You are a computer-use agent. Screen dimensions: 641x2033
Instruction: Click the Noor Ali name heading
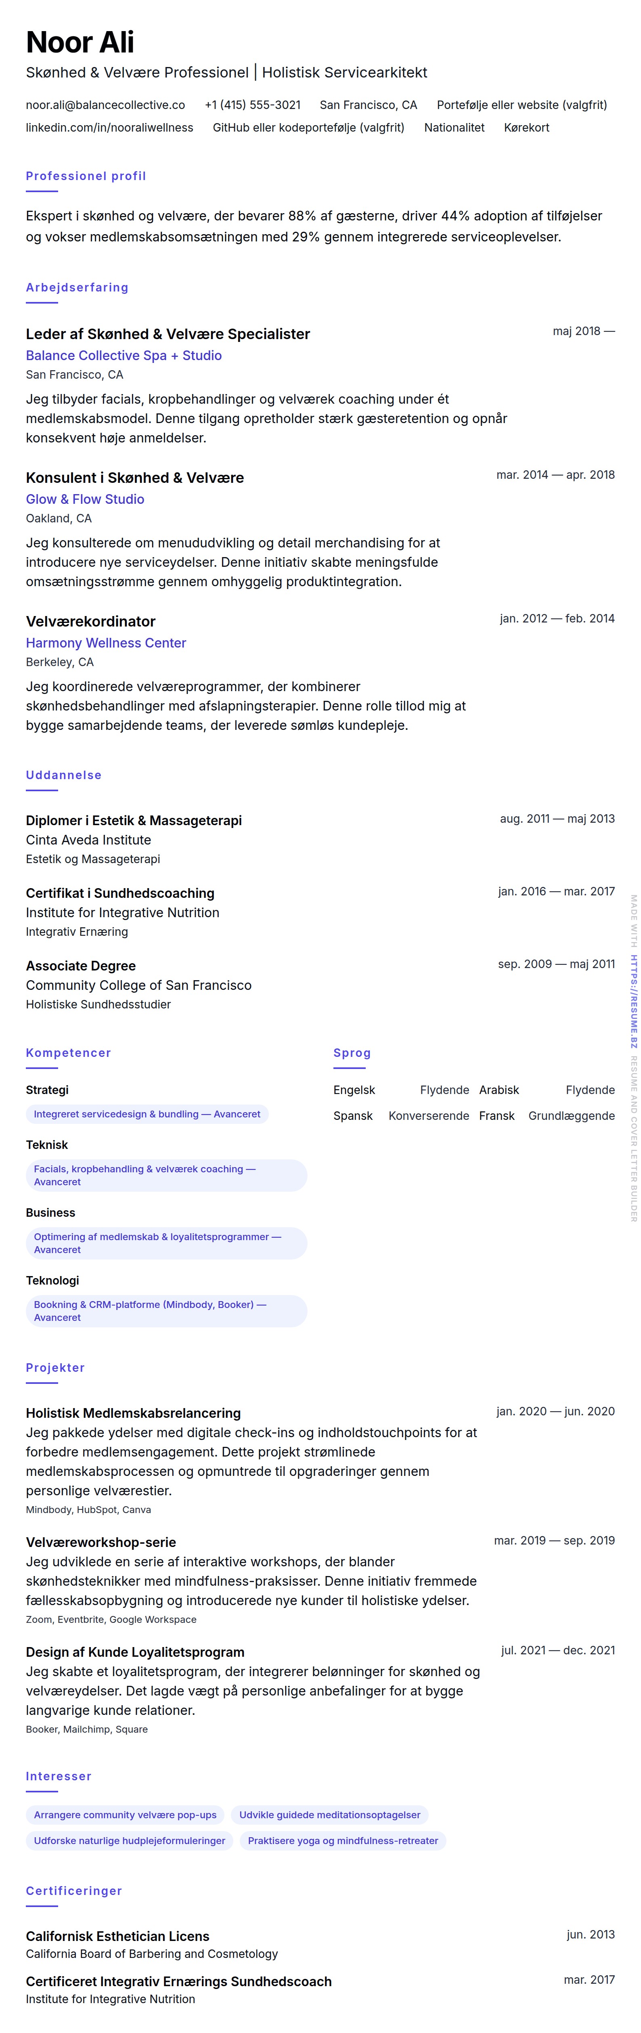coord(80,42)
